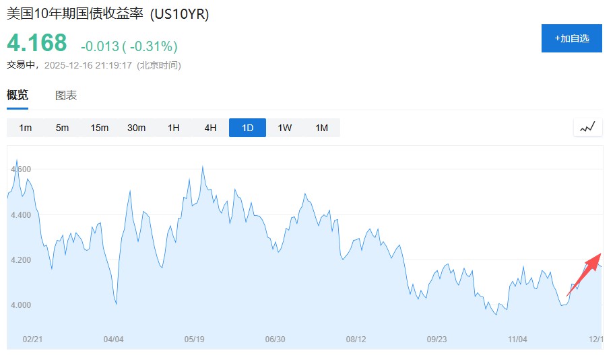Image resolution: width=615 pixels, height=359 pixels.
Task: Switch chart to 15m interval
Action: click(100, 128)
